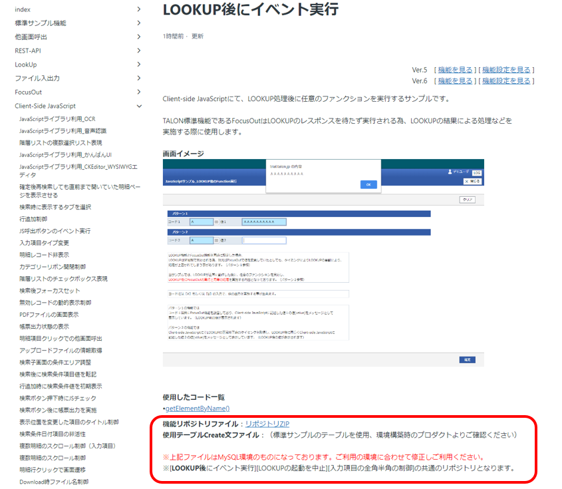Viewport: 562px width, 489px height.
Task: Open 入力項目タイプ変更 page
Action: coord(44,243)
